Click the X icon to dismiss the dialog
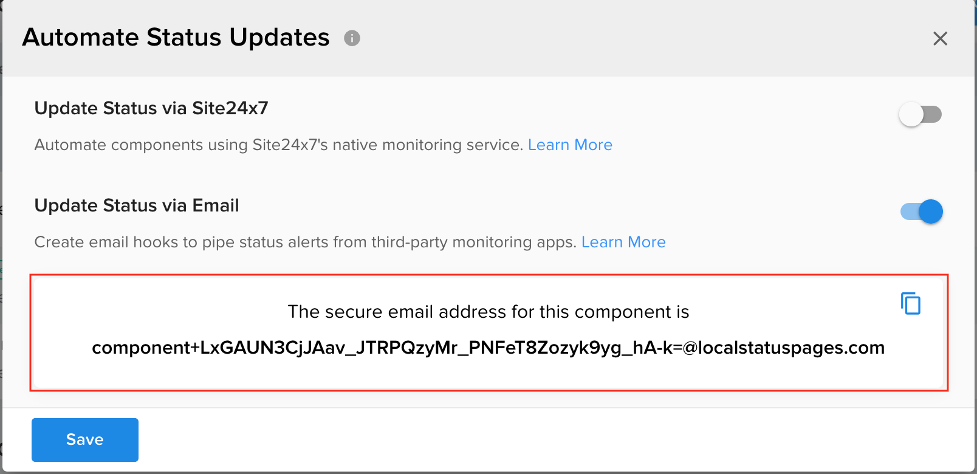 point(940,38)
